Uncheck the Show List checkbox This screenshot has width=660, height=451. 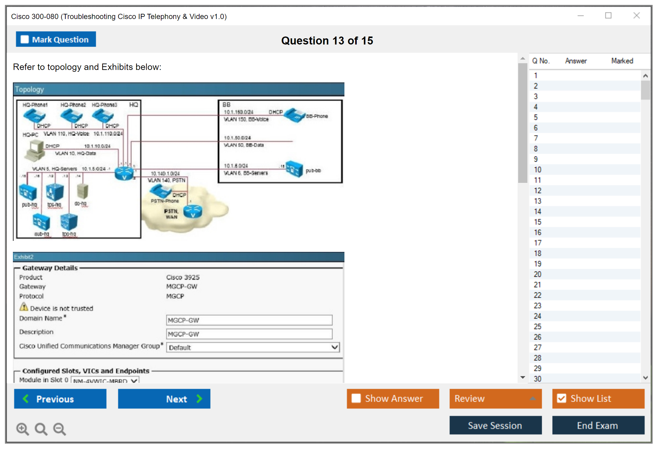point(561,398)
